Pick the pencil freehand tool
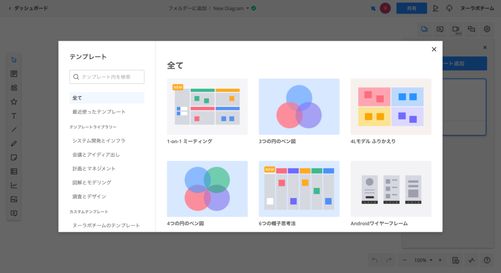Image resolution: width=501 pixels, height=273 pixels. point(14,144)
